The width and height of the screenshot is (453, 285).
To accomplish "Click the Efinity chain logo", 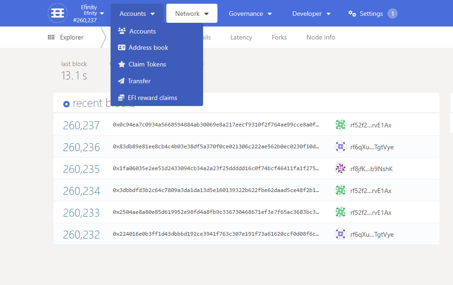I will pos(58,13).
